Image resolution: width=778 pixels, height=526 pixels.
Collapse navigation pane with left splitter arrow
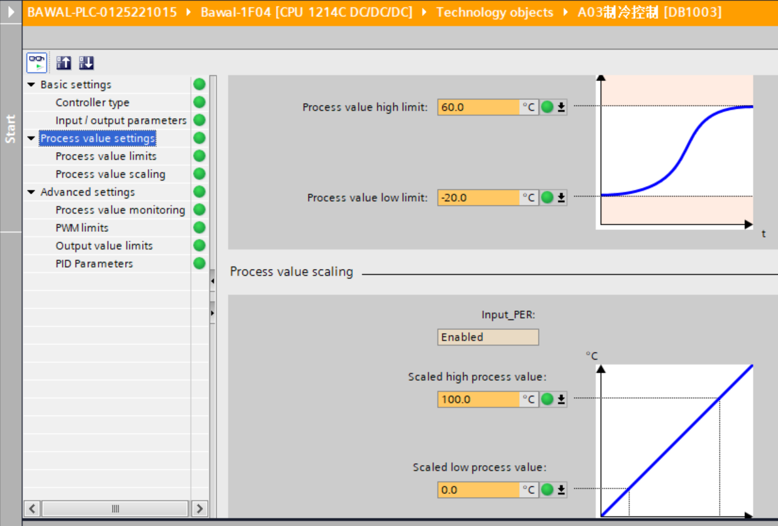pos(212,281)
